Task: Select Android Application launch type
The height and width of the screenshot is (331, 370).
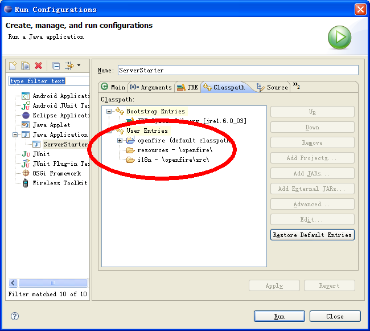Action: [61, 96]
